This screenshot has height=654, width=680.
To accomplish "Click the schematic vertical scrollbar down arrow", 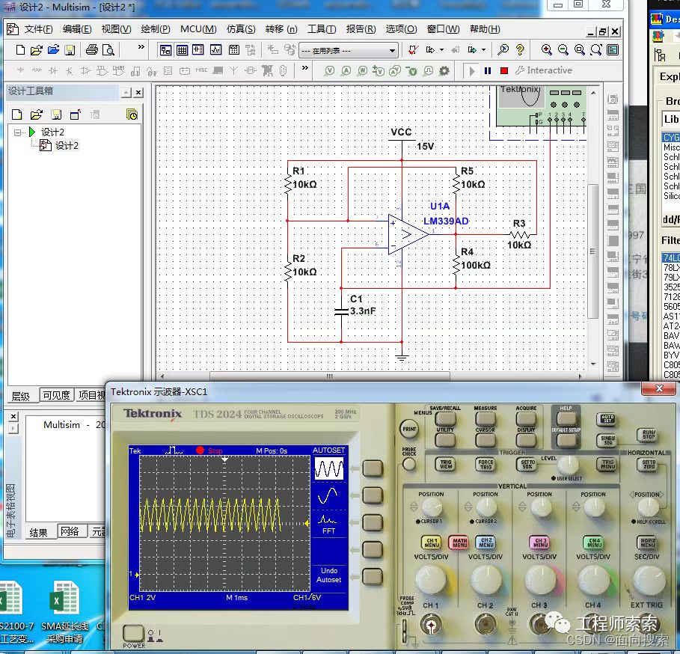I will coord(593,364).
